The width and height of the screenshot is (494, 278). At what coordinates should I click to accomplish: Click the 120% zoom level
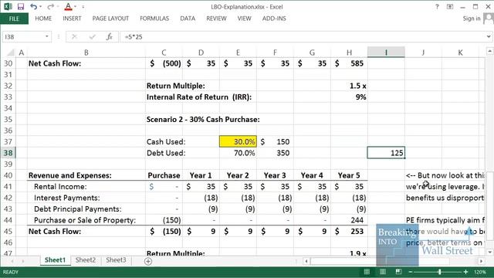[480, 272]
